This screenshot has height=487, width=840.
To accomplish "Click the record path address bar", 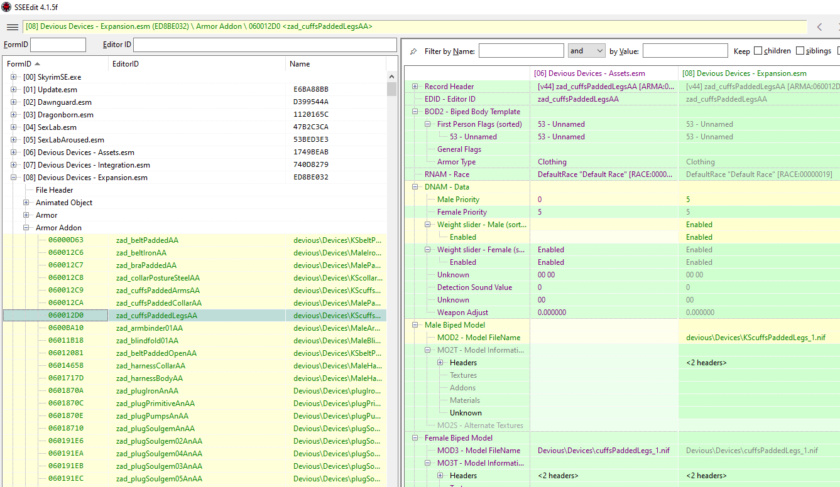I will pyautogui.click(x=415, y=27).
